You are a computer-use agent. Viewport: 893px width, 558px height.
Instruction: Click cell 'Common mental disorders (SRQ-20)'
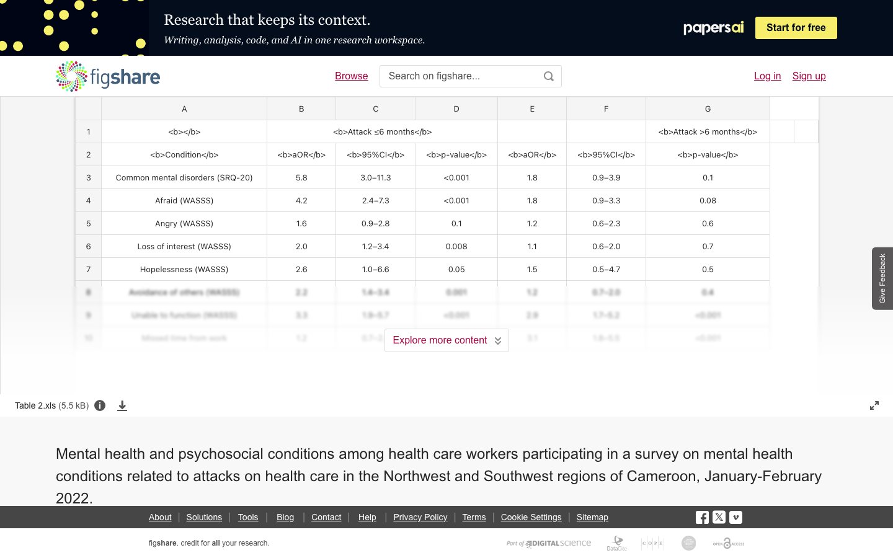coord(184,177)
